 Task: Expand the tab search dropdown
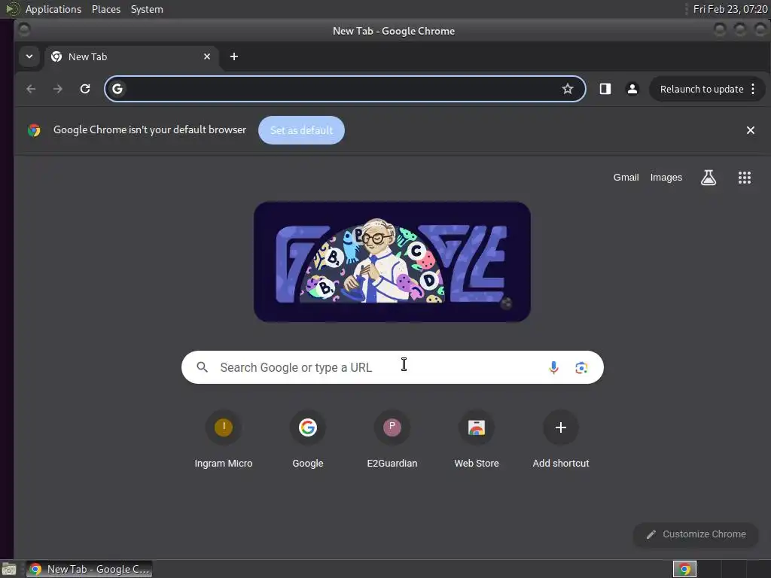pyautogui.click(x=29, y=56)
